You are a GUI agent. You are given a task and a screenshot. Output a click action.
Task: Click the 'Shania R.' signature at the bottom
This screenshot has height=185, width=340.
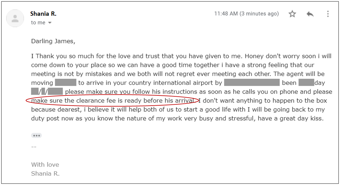point(45,174)
